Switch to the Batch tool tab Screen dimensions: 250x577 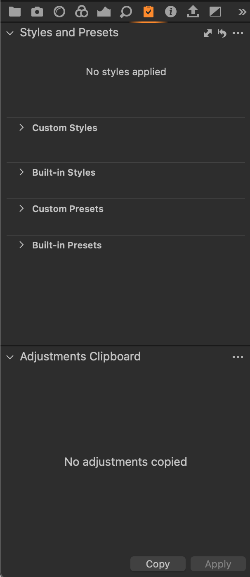215,12
